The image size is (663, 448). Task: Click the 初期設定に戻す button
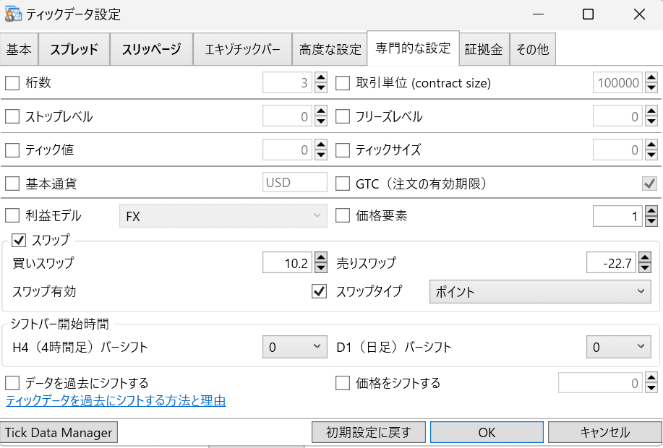pos(368,432)
